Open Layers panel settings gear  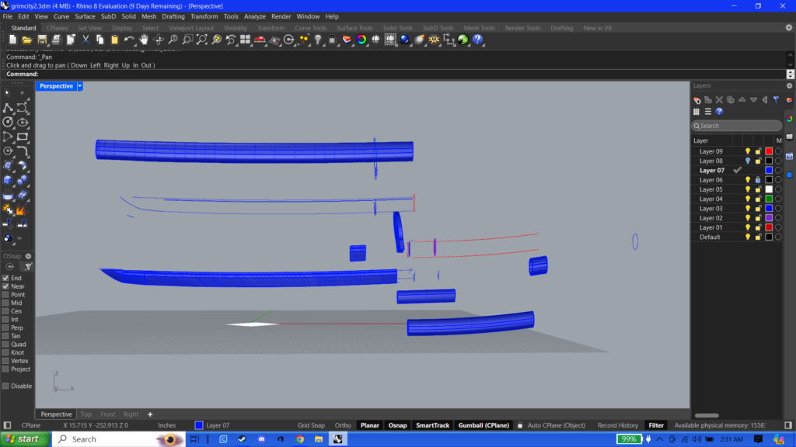[790, 85]
